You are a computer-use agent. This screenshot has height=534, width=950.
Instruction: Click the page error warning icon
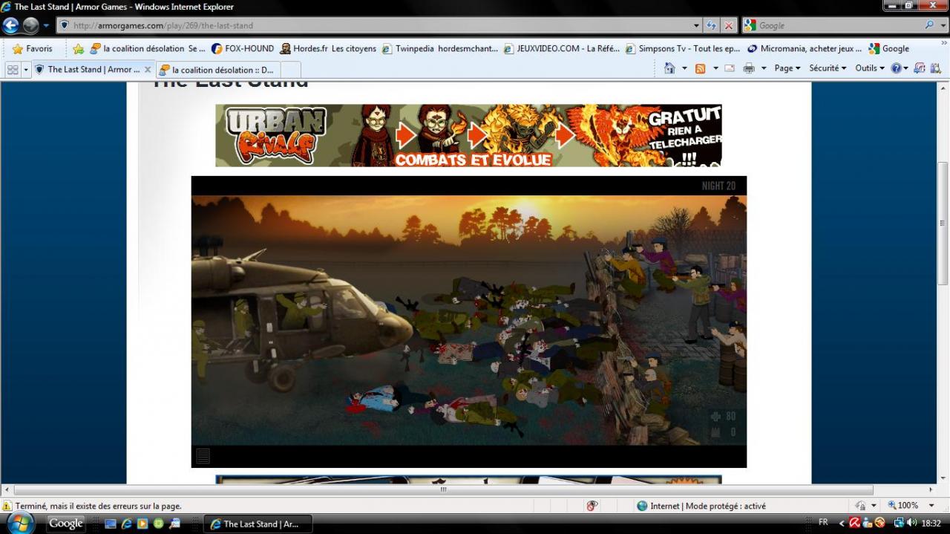click(7, 506)
